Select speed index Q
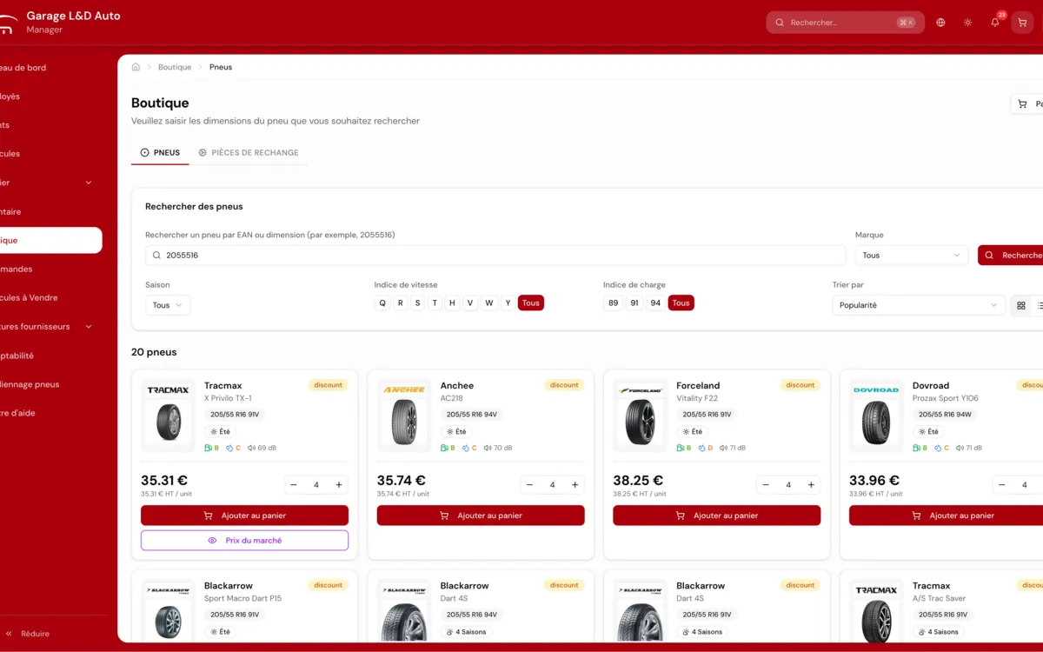 (x=382, y=303)
